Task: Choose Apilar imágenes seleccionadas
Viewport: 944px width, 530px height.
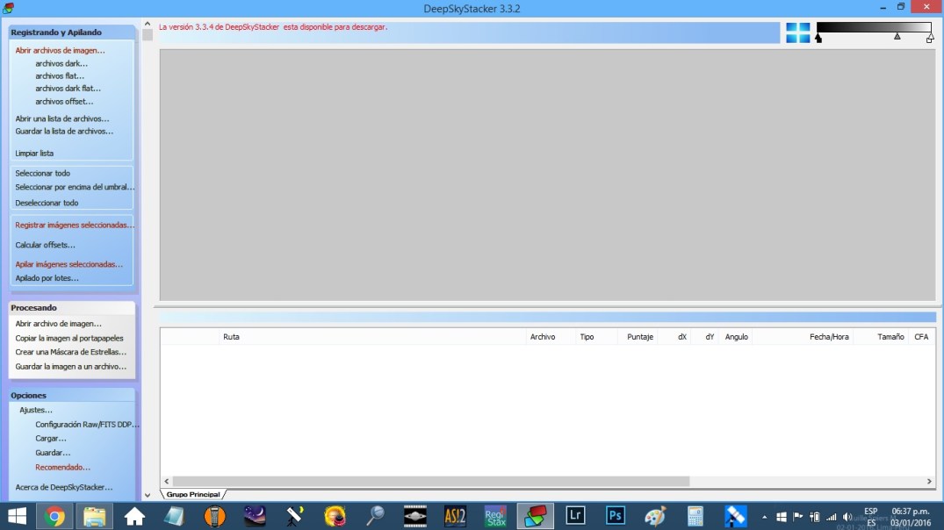Action: [68, 264]
